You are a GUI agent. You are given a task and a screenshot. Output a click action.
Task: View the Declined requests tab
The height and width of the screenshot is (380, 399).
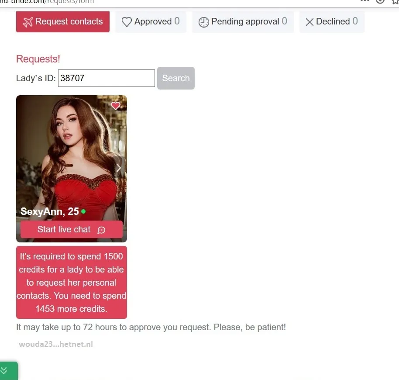[x=332, y=22]
